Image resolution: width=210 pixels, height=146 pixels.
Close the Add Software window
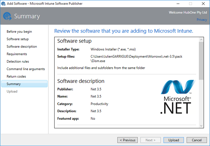(203, 4)
